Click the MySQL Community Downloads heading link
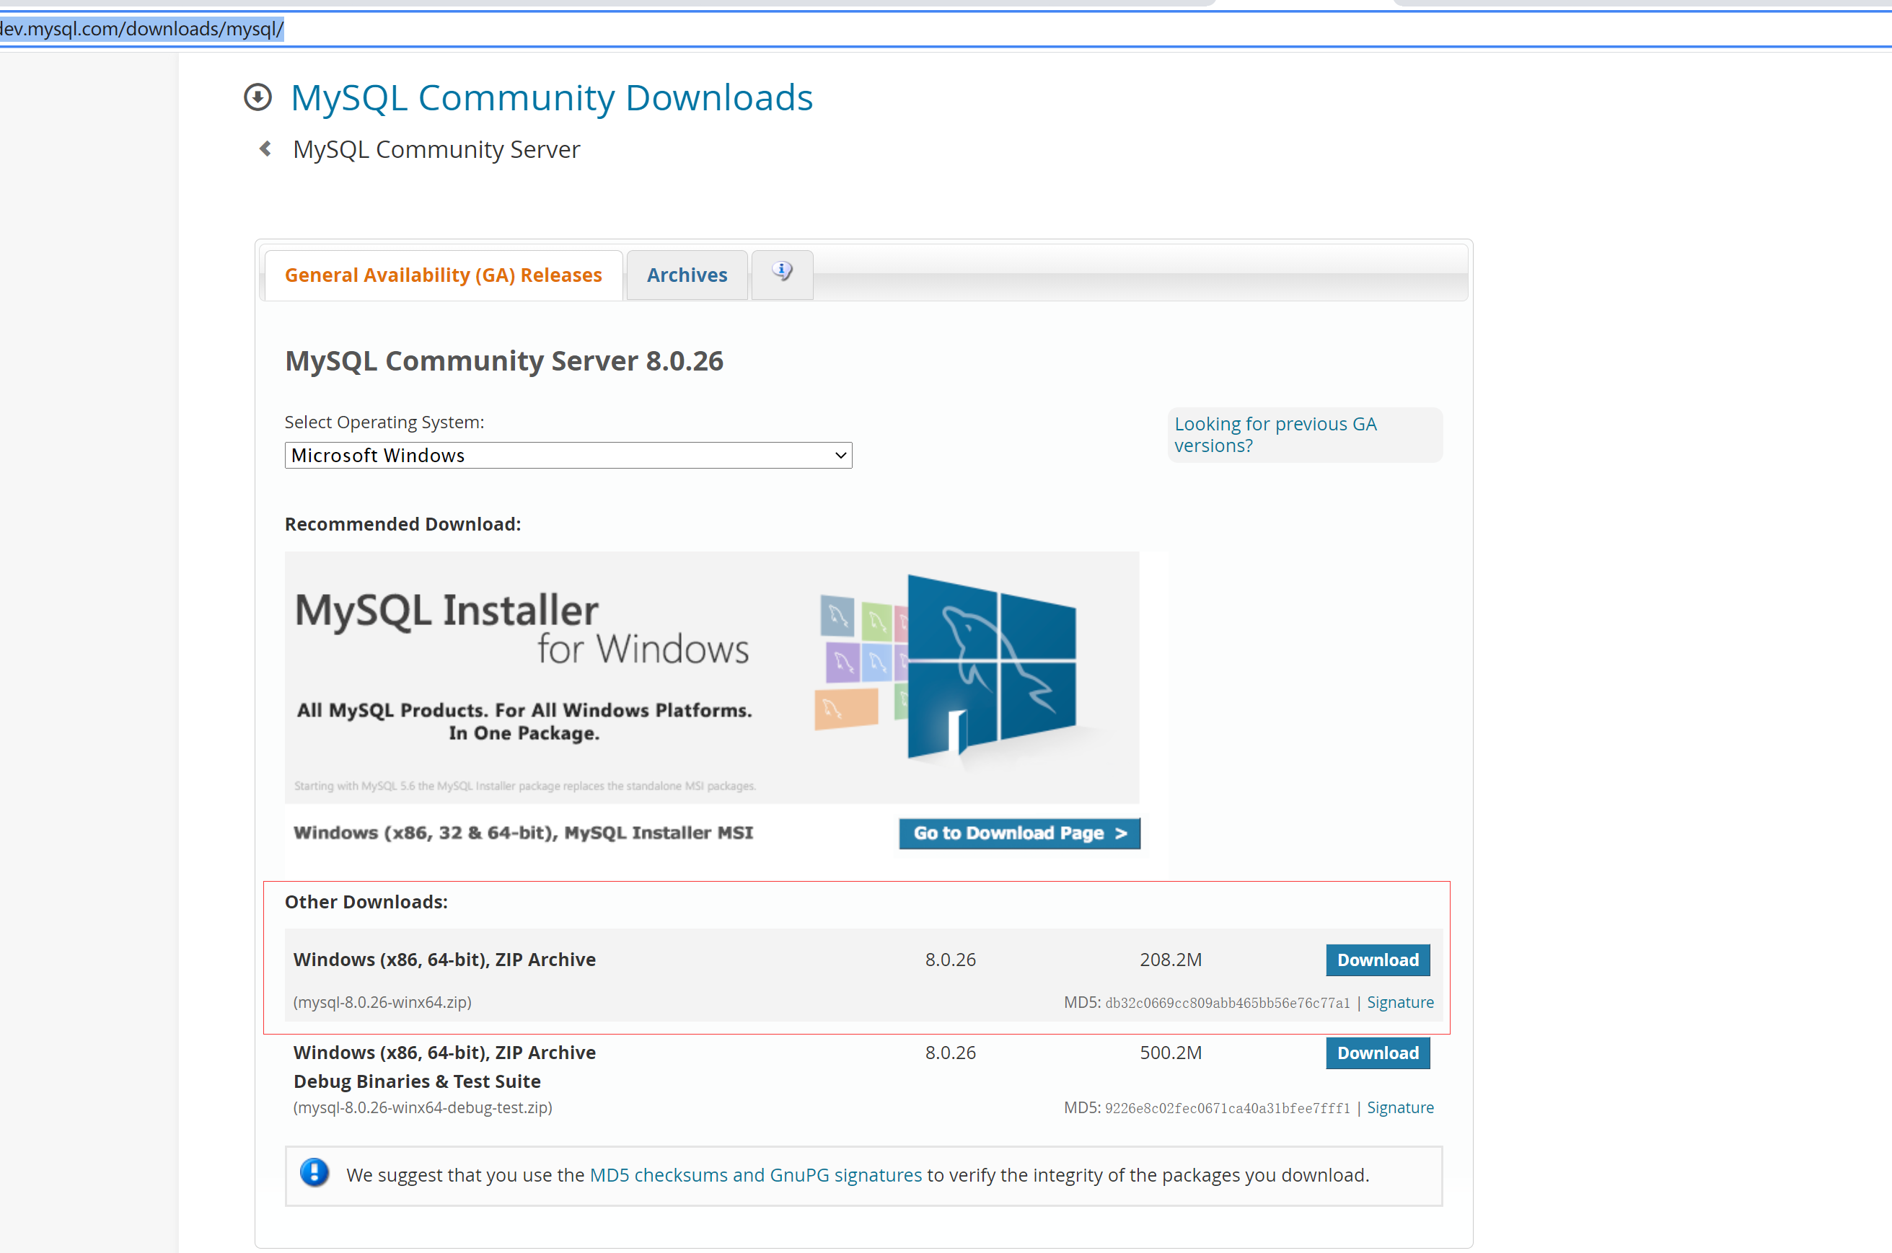 pos(551,97)
